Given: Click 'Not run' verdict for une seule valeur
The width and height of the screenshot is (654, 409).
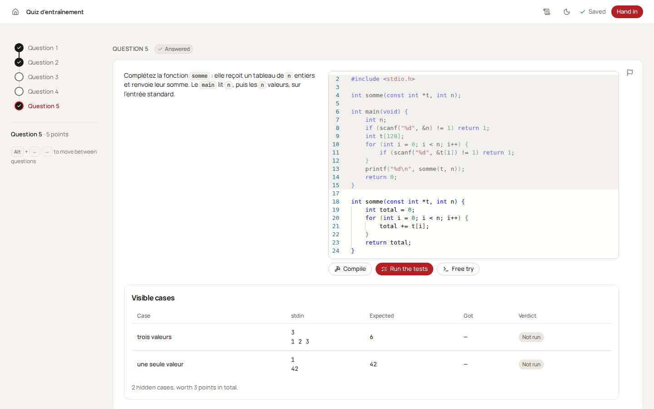Looking at the screenshot, I should 531,364.
